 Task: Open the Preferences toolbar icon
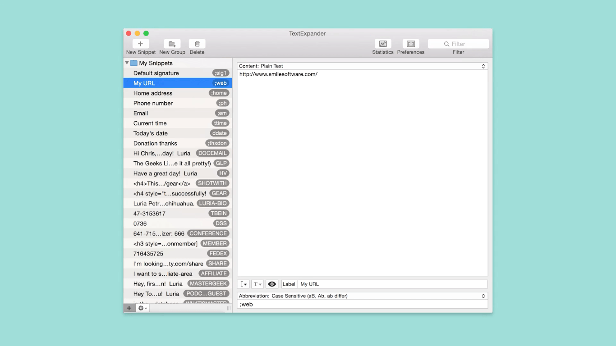pos(410,44)
